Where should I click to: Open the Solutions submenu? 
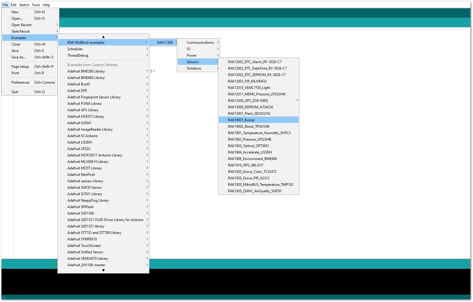tap(198, 68)
